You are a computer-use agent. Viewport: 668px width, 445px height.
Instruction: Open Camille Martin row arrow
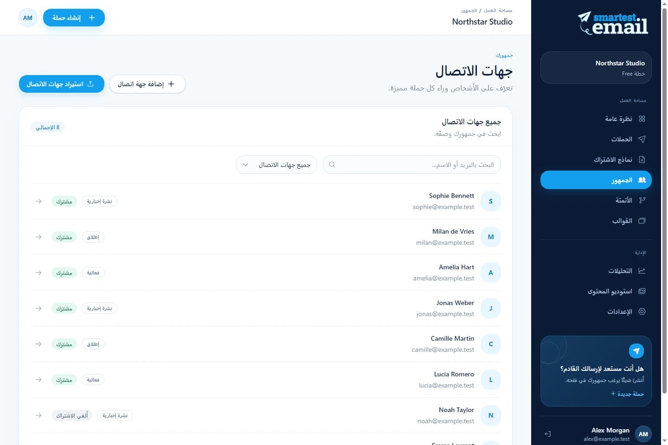[x=39, y=344]
